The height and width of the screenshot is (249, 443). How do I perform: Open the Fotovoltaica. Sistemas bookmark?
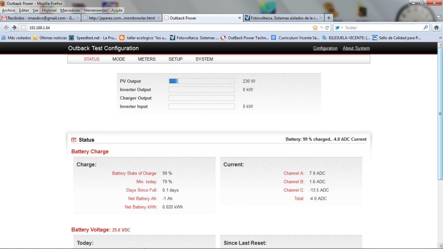tap(194, 38)
